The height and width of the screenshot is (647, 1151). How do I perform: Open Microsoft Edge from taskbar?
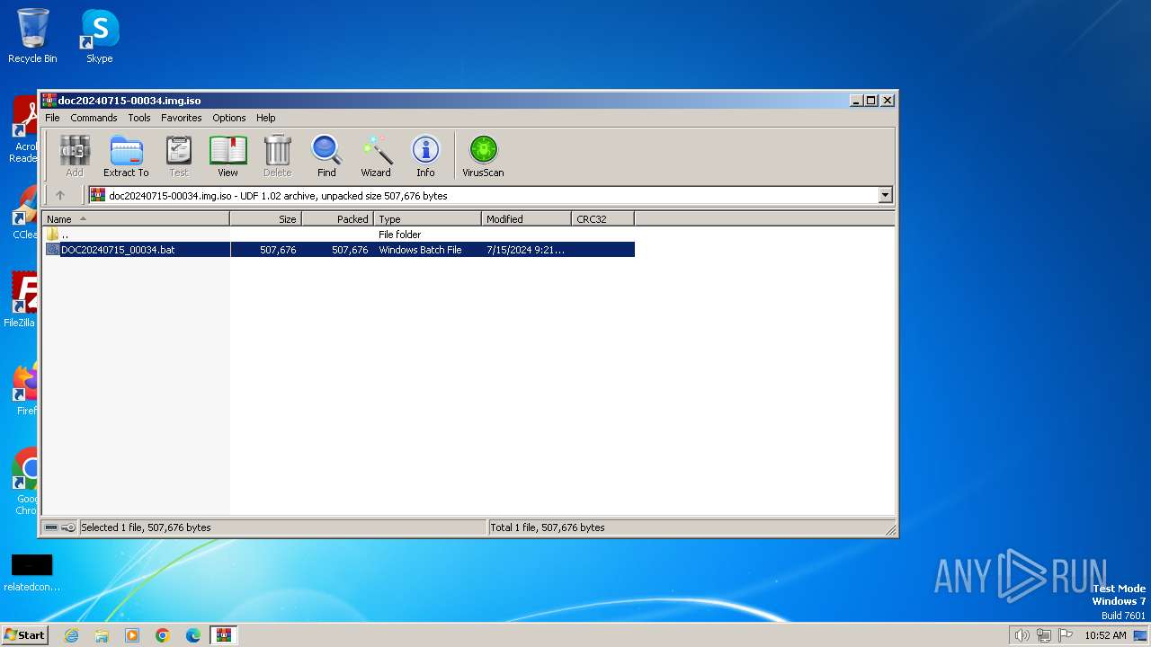193,635
